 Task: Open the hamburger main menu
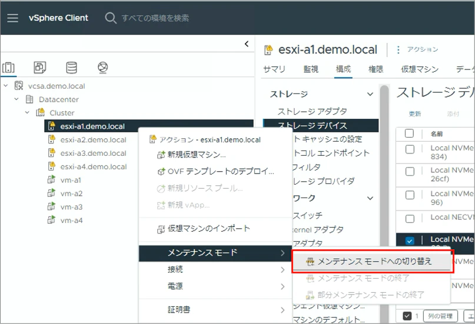click(x=13, y=18)
